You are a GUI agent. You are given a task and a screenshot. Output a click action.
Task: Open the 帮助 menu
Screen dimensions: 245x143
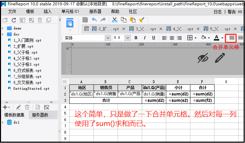click(x=115, y=11)
